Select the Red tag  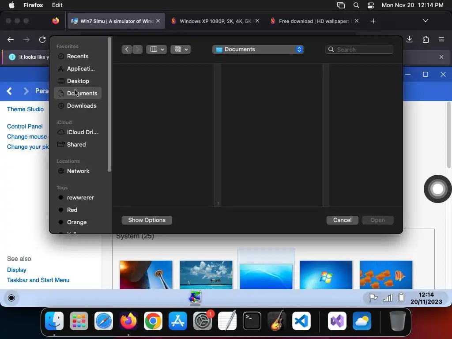pyautogui.click(x=77, y=210)
